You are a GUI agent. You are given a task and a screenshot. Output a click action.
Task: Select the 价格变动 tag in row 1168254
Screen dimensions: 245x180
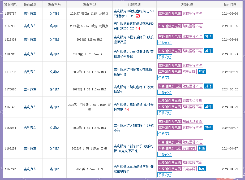click(x=165, y=154)
